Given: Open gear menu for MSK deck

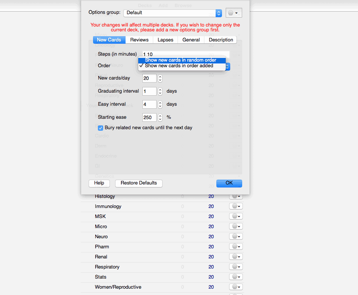Looking at the screenshot, I should (236, 216).
